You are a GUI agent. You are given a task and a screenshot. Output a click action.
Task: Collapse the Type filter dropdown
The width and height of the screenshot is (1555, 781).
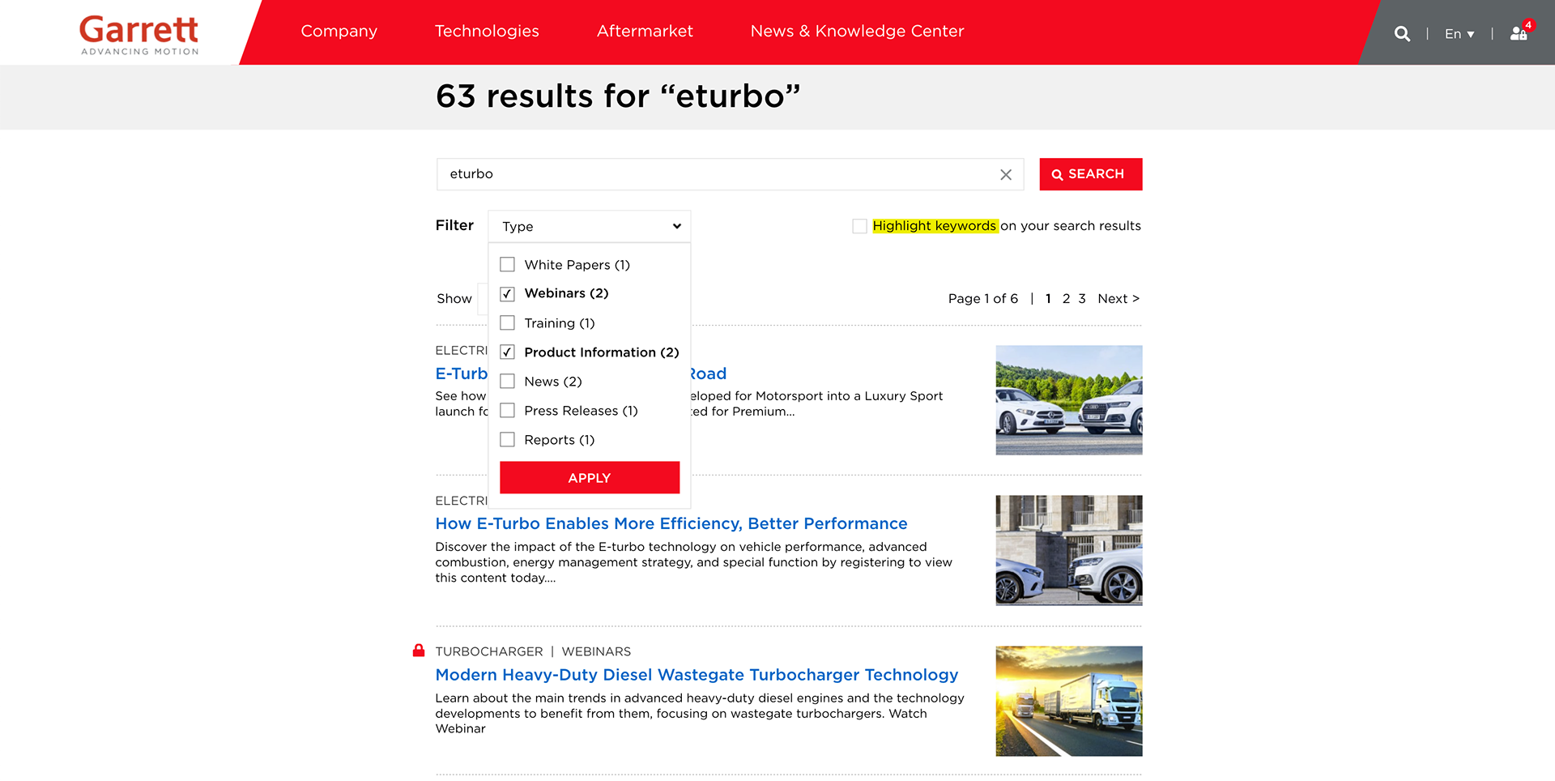(590, 226)
